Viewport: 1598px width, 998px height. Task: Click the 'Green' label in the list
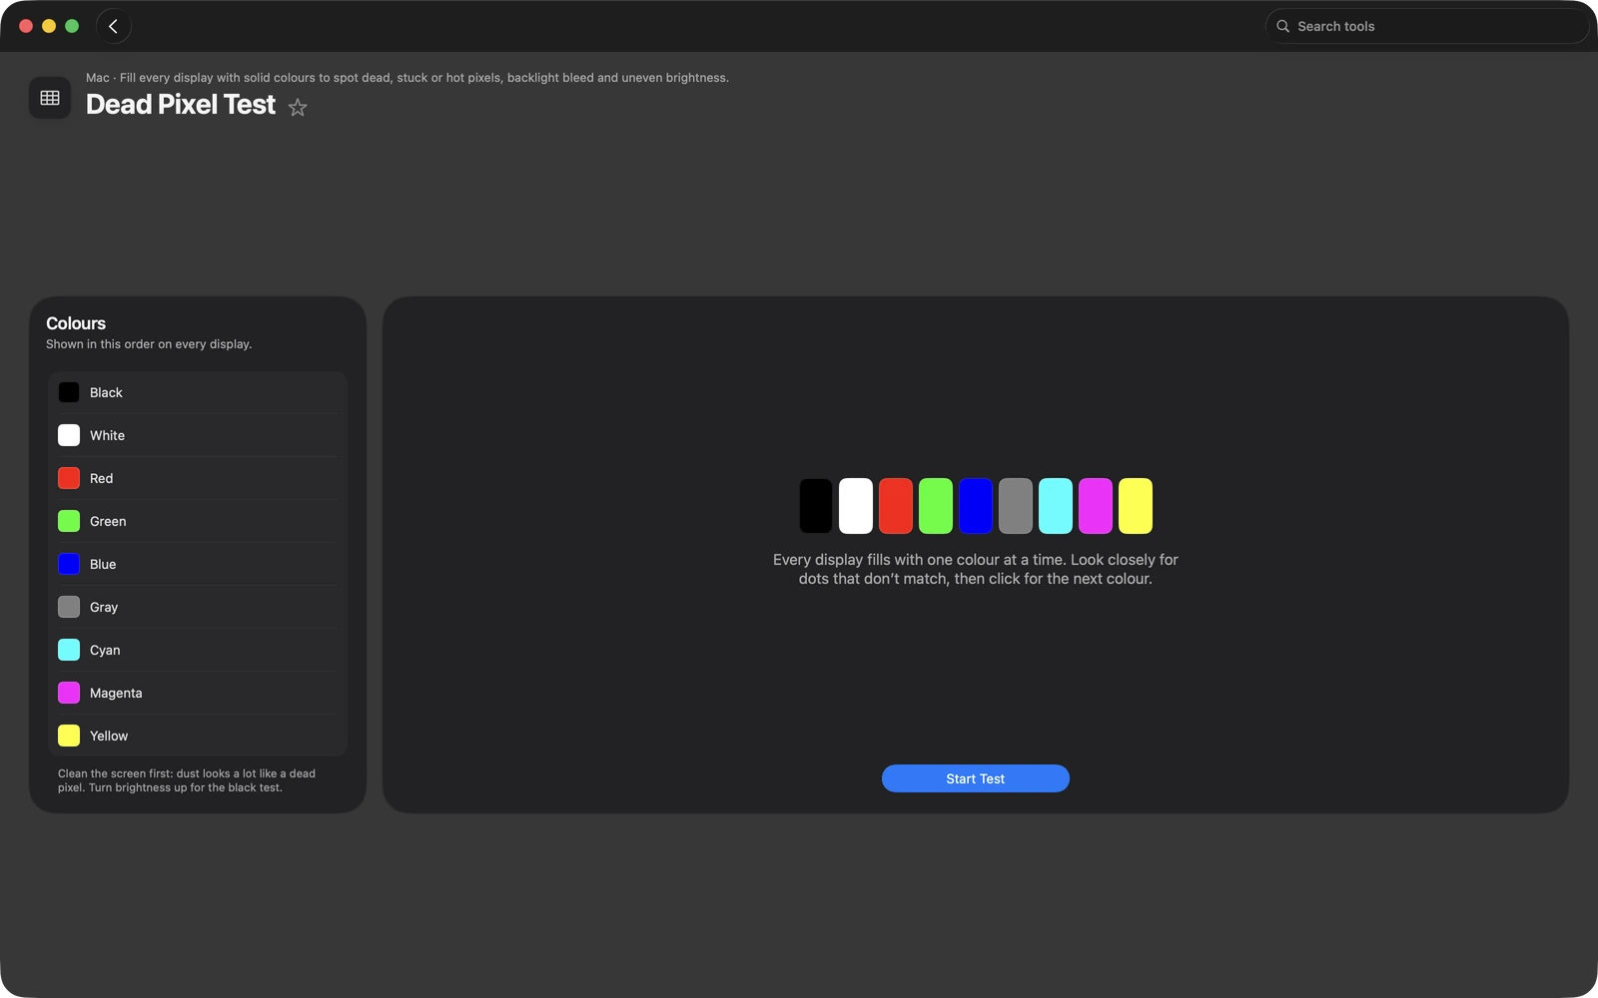(x=108, y=521)
